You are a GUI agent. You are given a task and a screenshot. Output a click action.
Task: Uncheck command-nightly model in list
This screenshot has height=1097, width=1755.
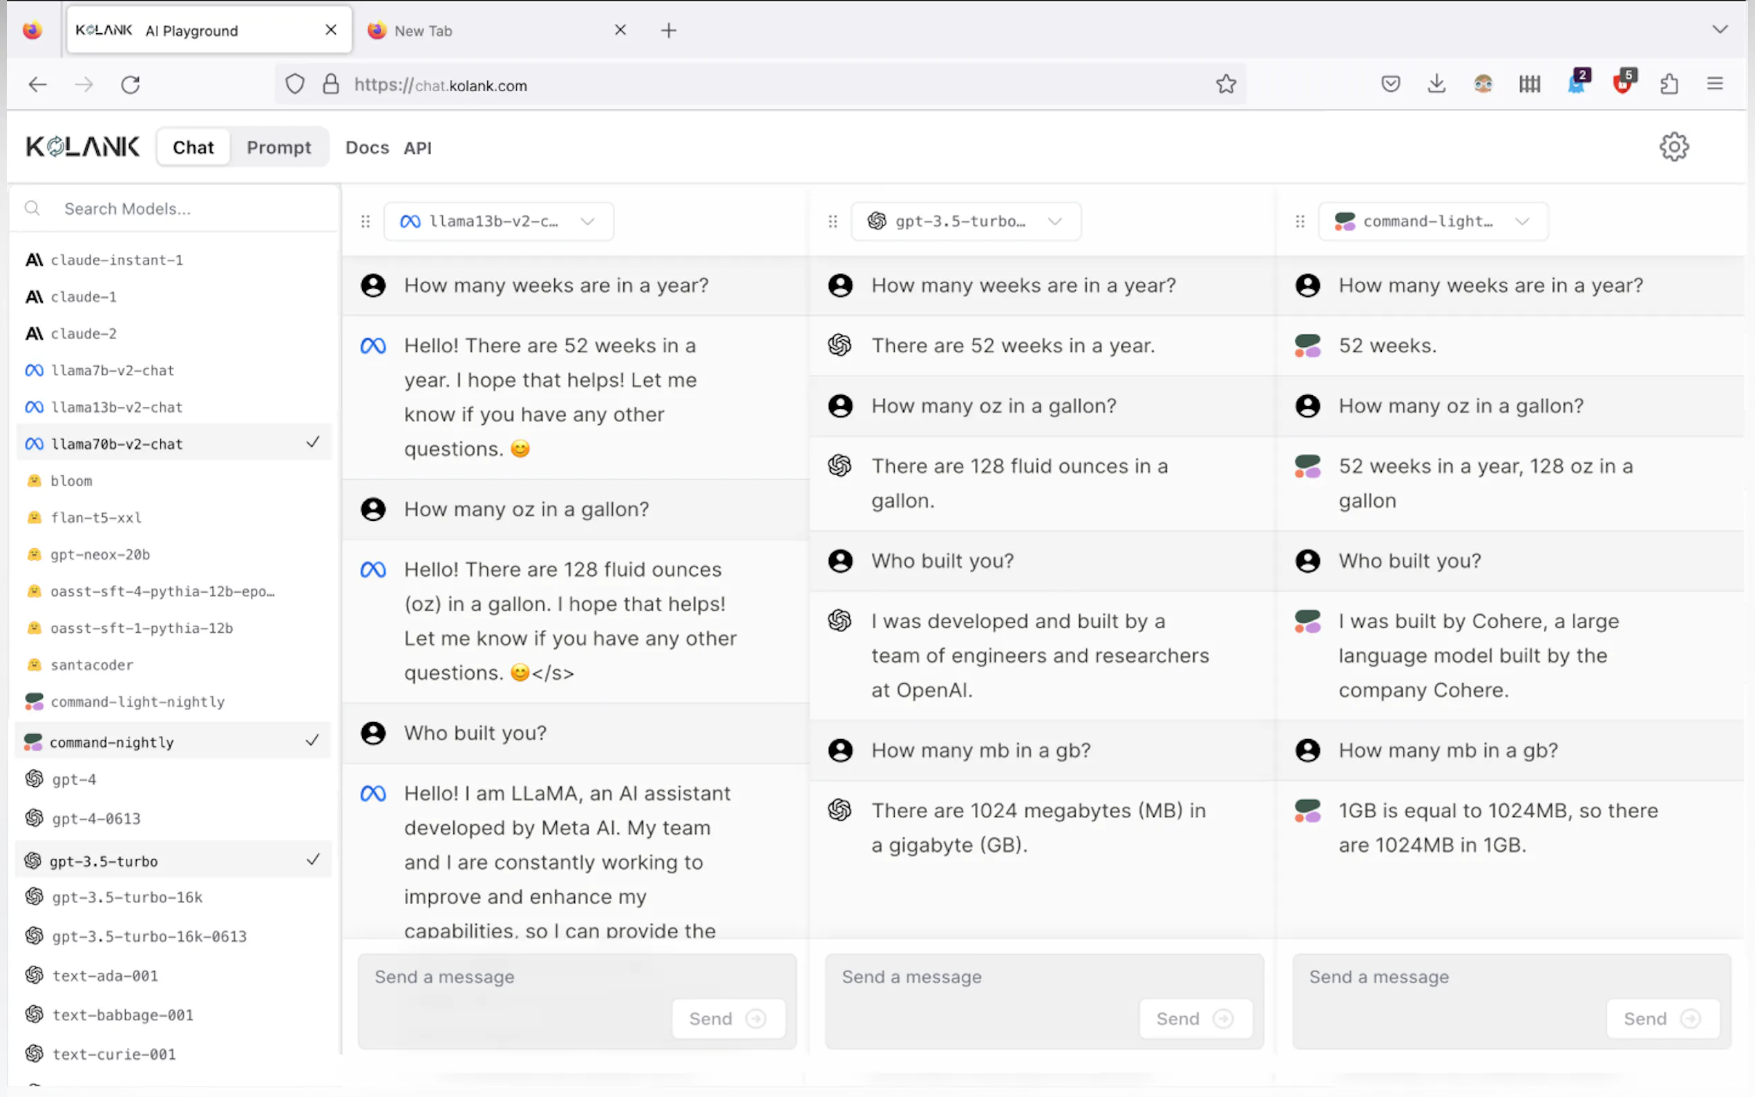tap(174, 741)
